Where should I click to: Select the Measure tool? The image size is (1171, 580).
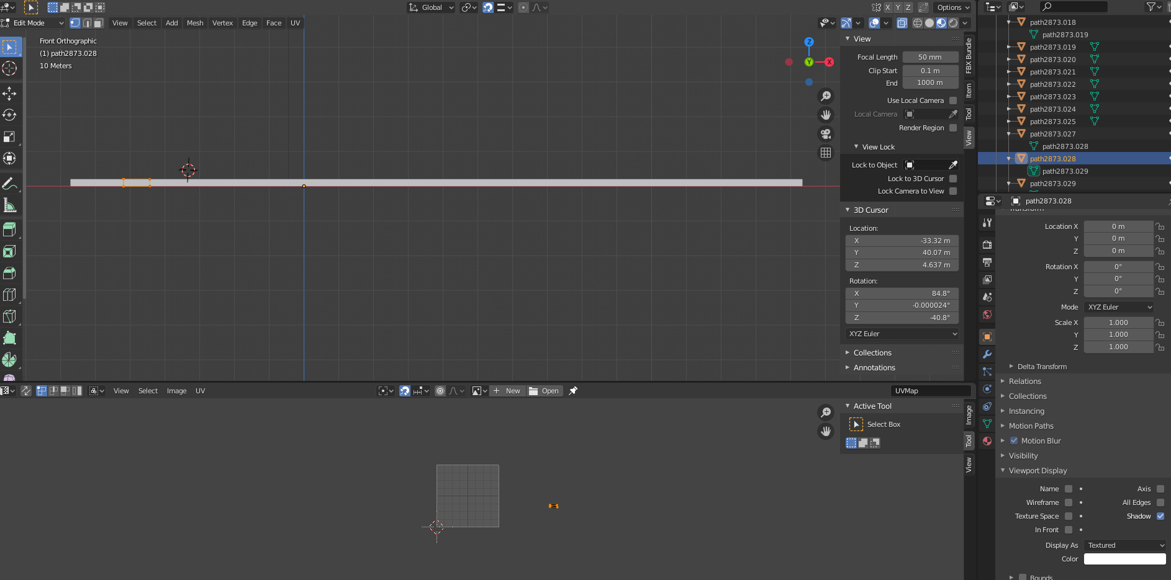pyautogui.click(x=9, y=205)
